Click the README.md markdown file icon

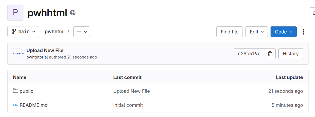(x=15, y=105)
